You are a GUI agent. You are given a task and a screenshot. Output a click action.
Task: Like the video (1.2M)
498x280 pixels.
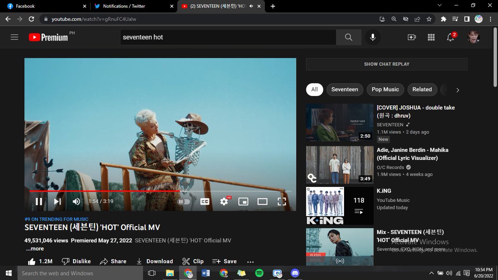pyautogui.click(x=40, y=261)
